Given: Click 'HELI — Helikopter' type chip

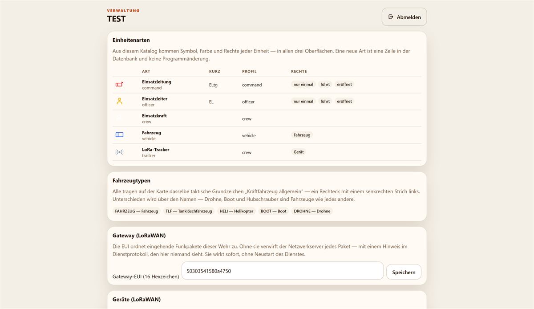Looking at the screenshot, I should click(x=236, y=211).
